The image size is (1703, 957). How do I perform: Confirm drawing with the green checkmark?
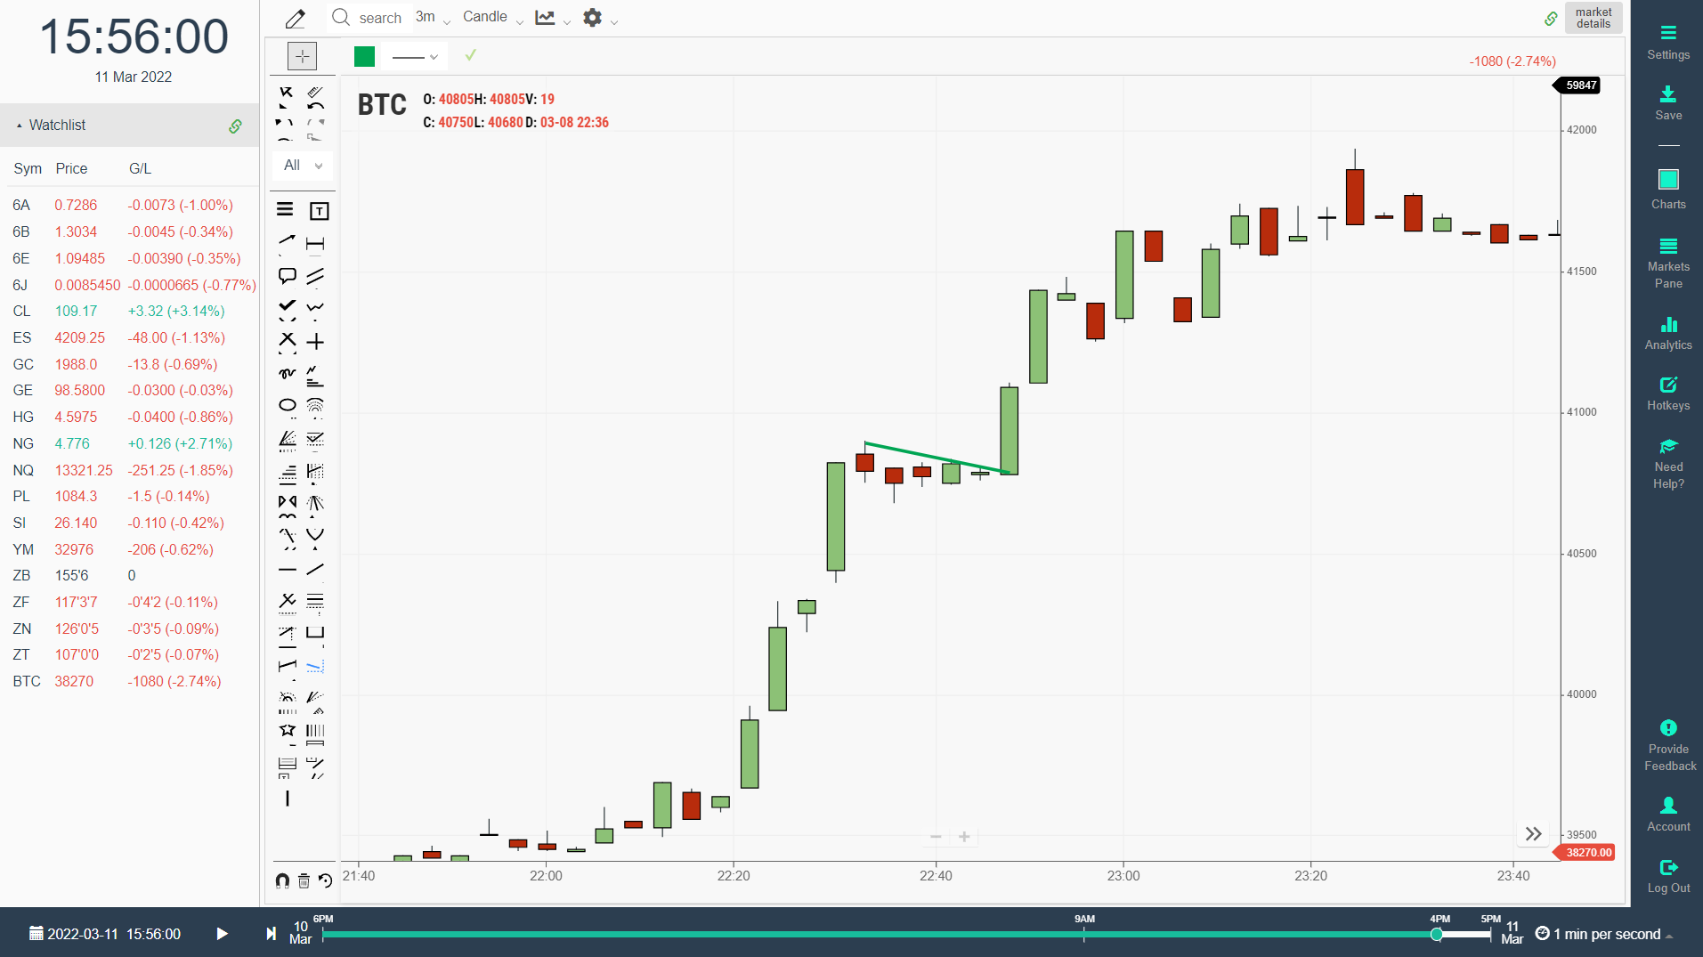click(470, 54)
